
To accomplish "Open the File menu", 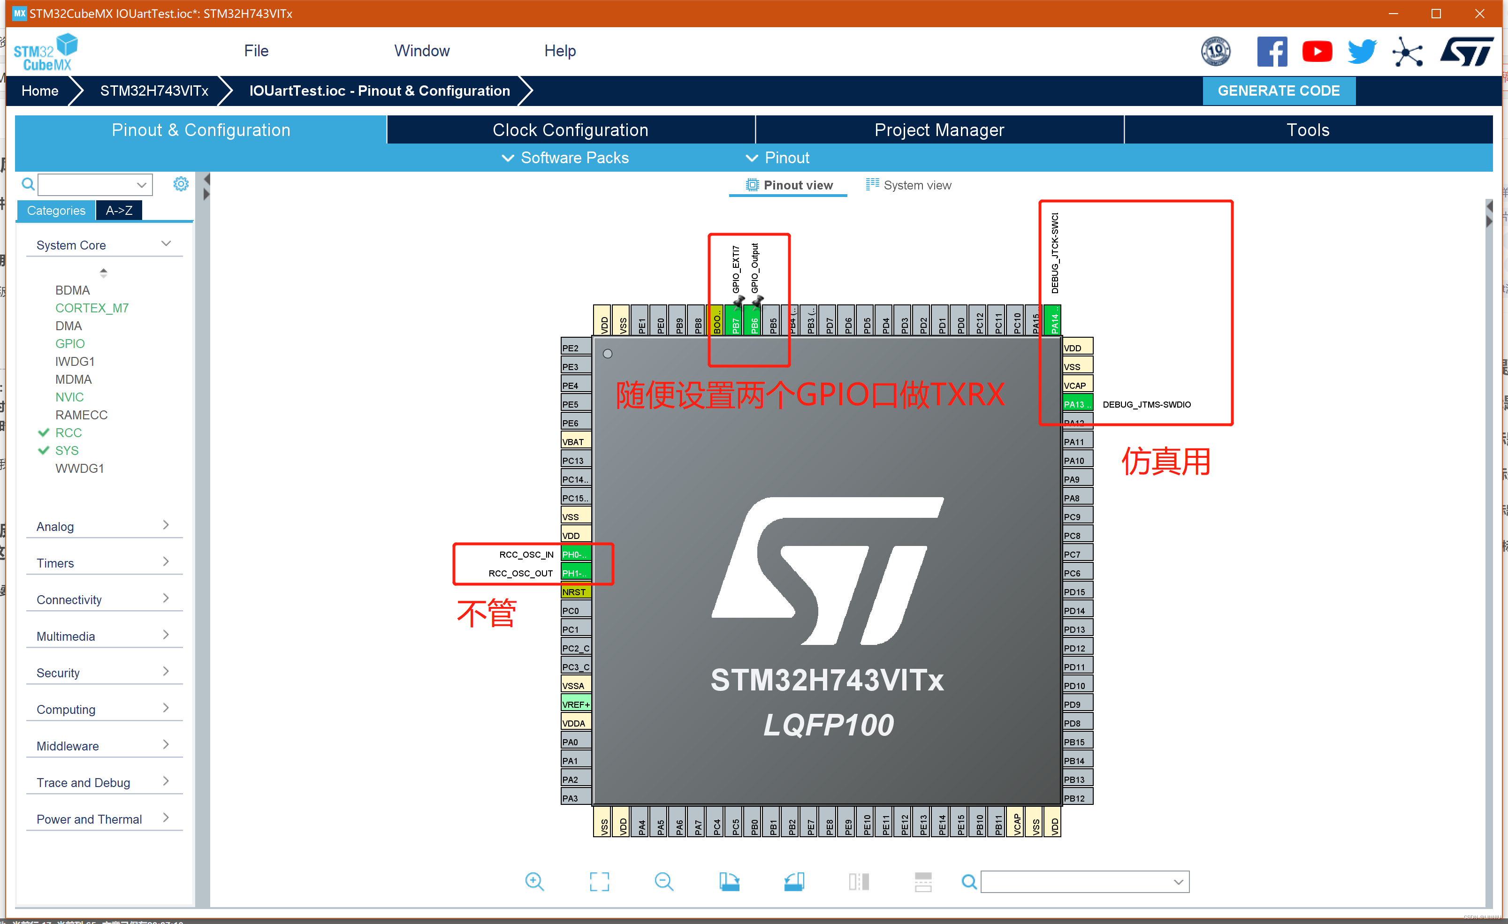I will [x=256, y=51].
